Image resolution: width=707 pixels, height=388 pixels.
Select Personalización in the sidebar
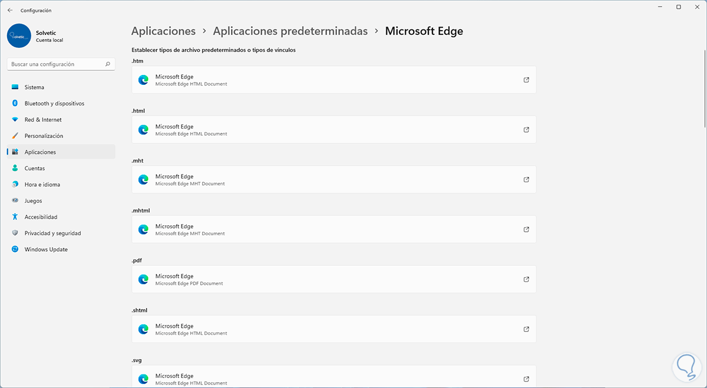[x=44, y=136]
